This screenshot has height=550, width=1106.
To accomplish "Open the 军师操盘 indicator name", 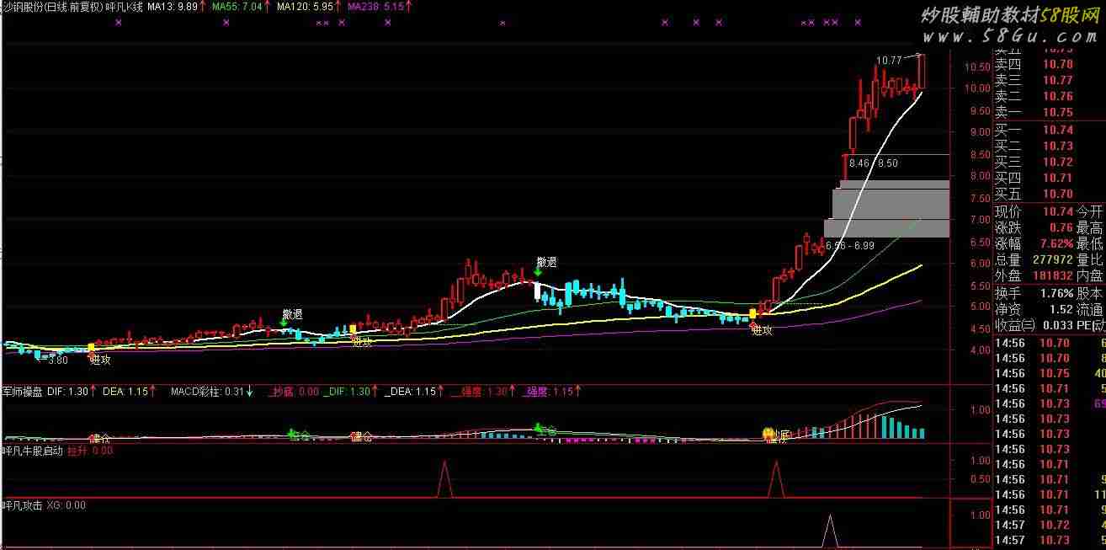I will 23,392.
